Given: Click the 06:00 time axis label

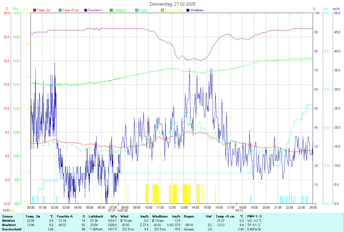Looking at the screenshot, I should pos(101,207).
